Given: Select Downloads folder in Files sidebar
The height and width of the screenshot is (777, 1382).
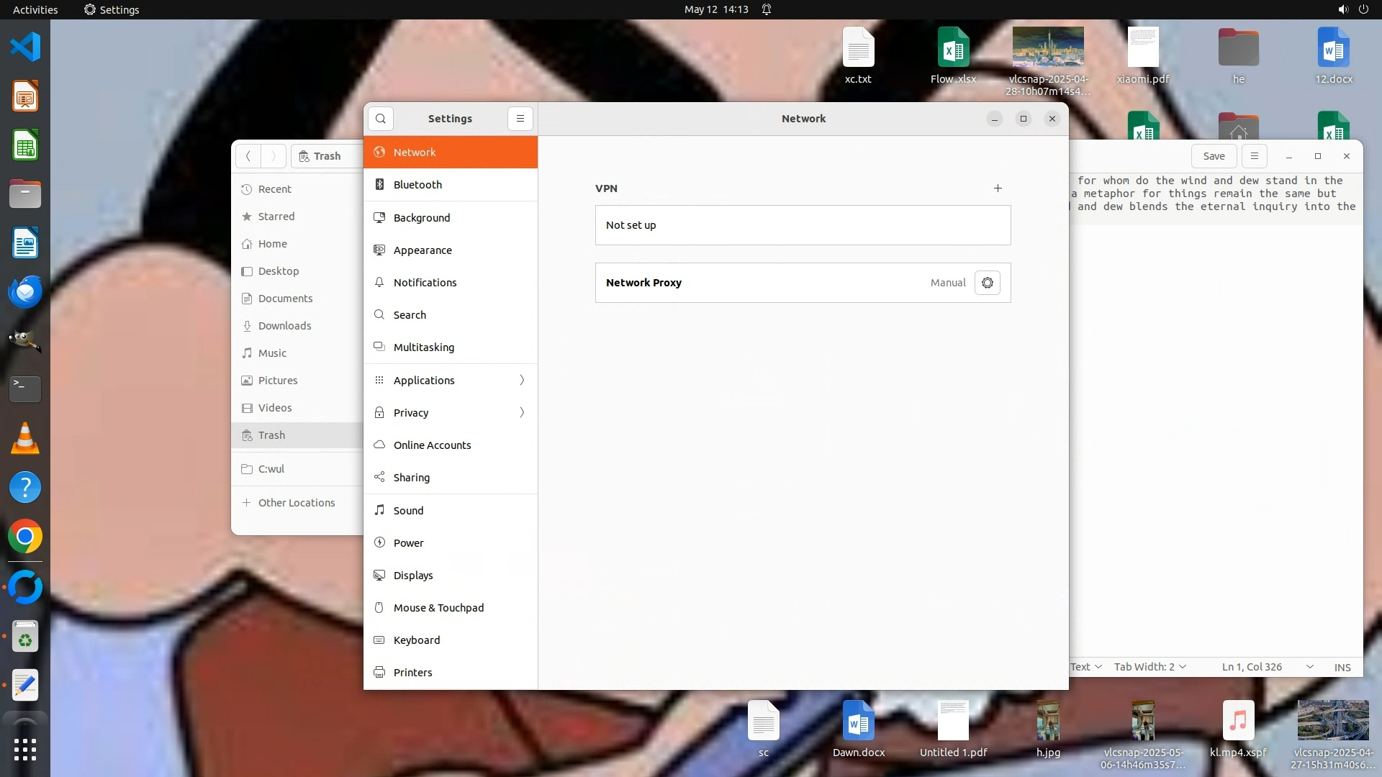Looking at the screenshot, I should tap(284, 326).
